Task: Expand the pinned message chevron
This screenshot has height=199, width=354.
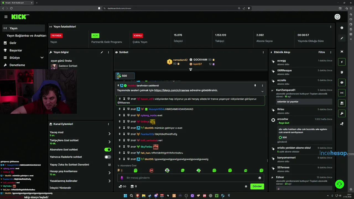Action: (x=262, y=91)
